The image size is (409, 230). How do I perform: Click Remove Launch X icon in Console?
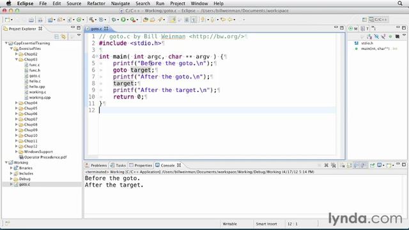coord(326,165)
